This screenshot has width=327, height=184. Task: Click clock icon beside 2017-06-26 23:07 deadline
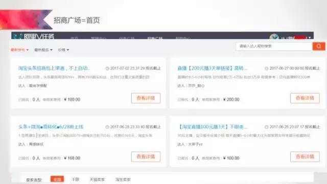(267, 127)
